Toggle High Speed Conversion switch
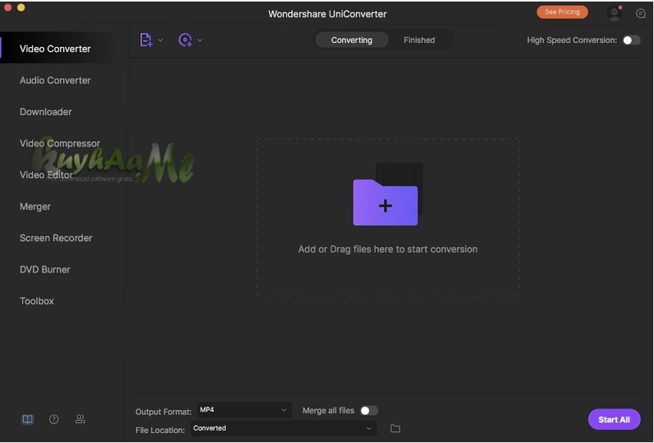This screenshot has width=654, height=443. click(x=632, y=40)
